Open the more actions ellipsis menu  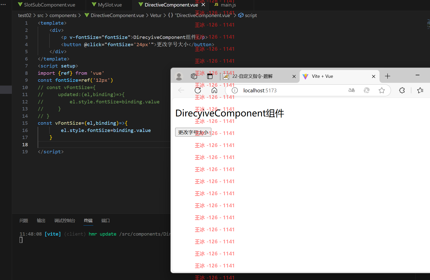pyautogui.click(x=3, y=4)
